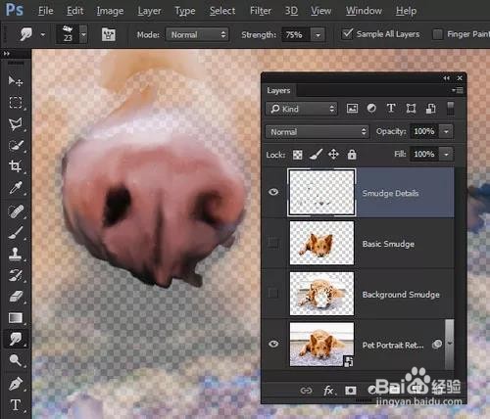
Task: Select the Rectangular Marquee tool
Action: click(16, 102)
